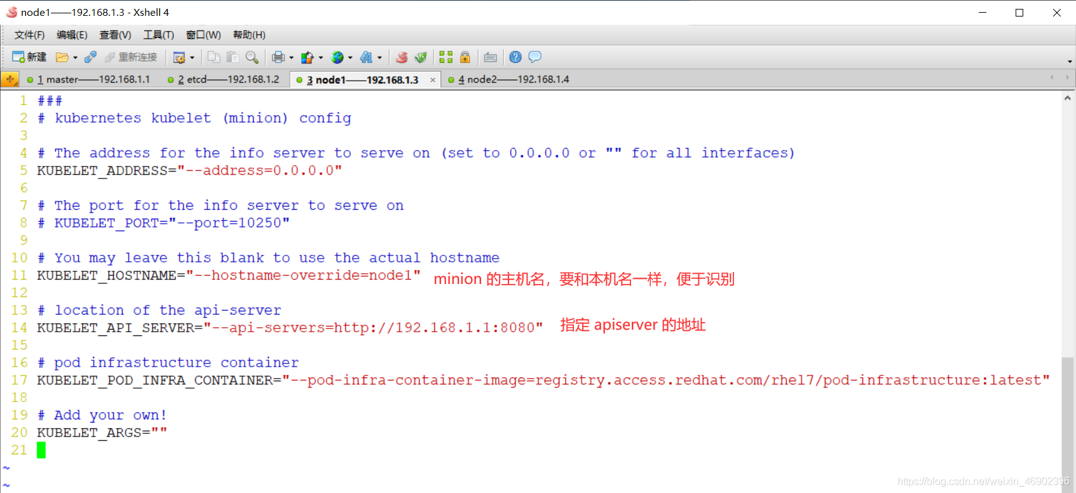Click the toolbar overflow arrow at far right
Viewport: 1076px width, 493px height.
(1070, 62)
